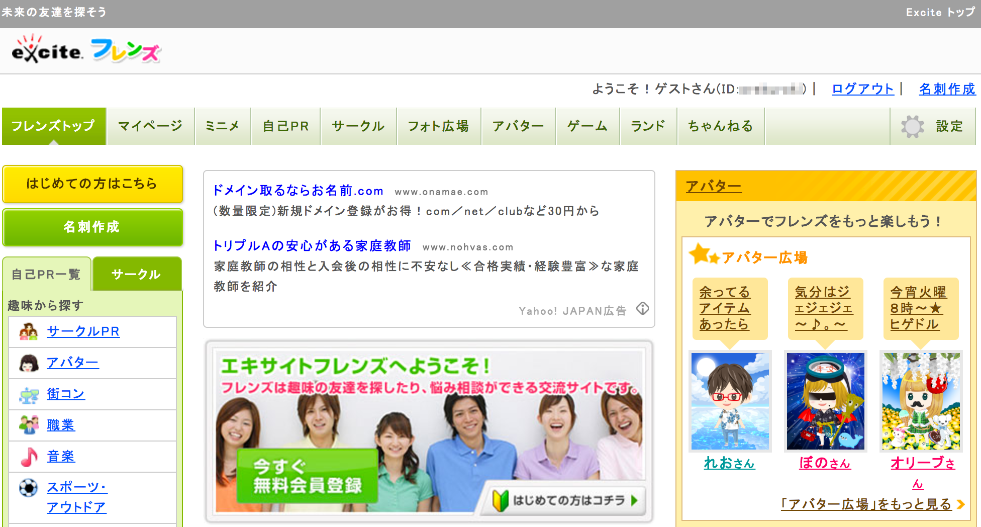Screen dimensions: 981x527
Task: Click the 職業 people icon
Action: 29,425
